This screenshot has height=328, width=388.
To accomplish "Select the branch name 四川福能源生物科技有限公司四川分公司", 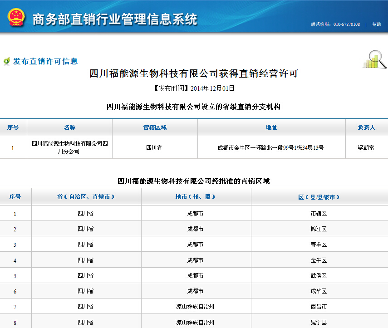I will click(69, 147).
